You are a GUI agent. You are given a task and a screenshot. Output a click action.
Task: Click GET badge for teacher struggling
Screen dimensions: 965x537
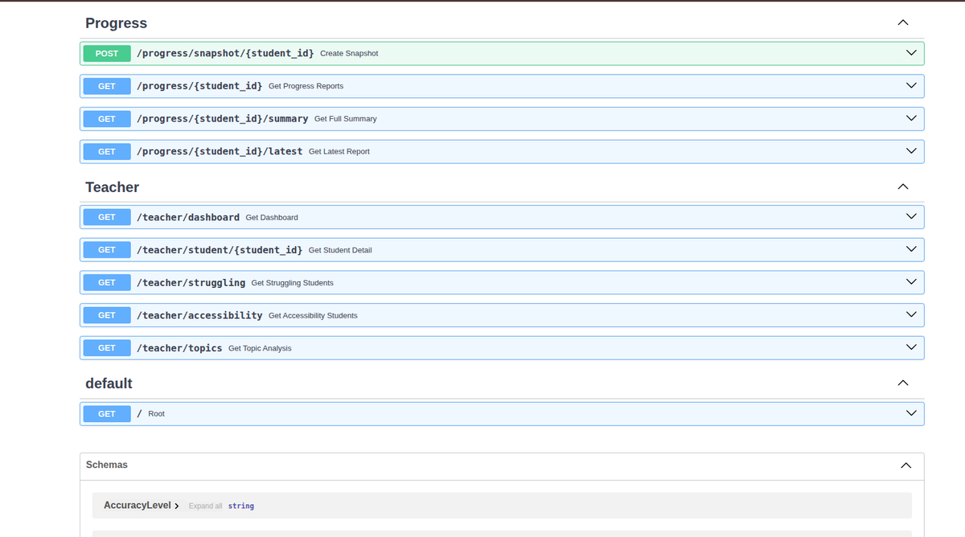click(x=107, y=283)
